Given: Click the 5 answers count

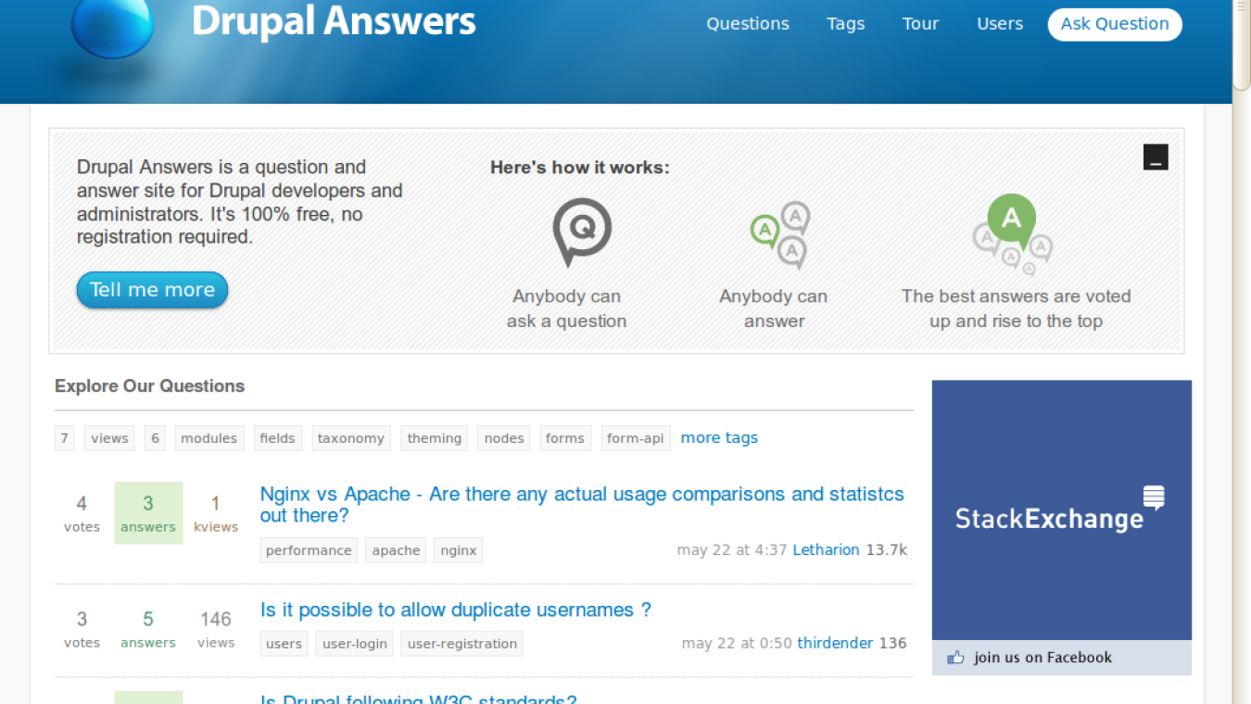Looking at the screenshot, I should tap(148, 628).
